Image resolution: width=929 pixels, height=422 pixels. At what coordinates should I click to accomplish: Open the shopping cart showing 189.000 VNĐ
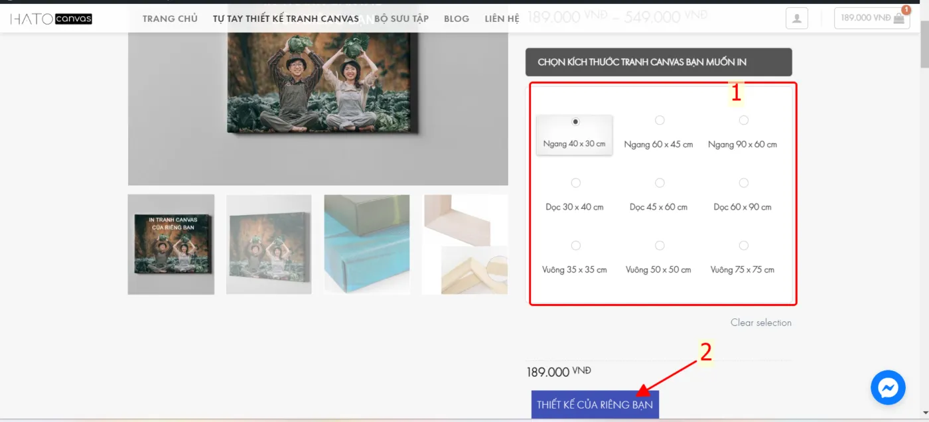872,18
